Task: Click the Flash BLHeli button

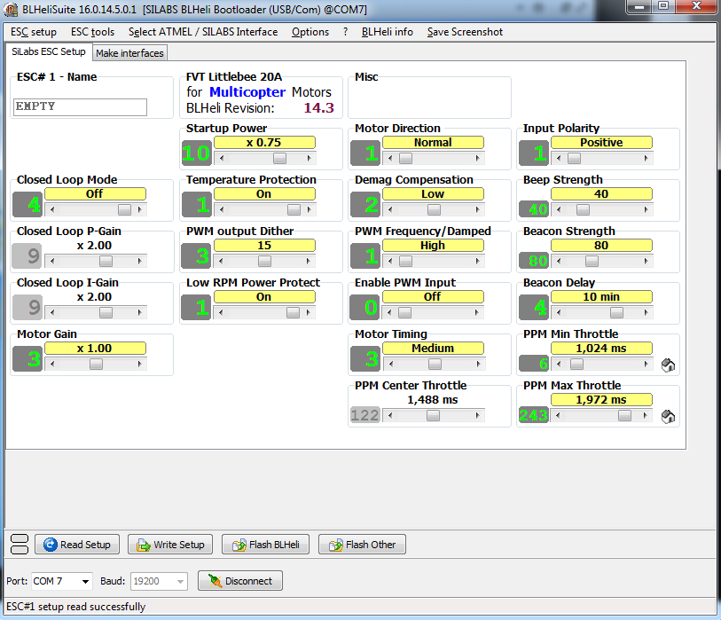Action: point(265,545)
